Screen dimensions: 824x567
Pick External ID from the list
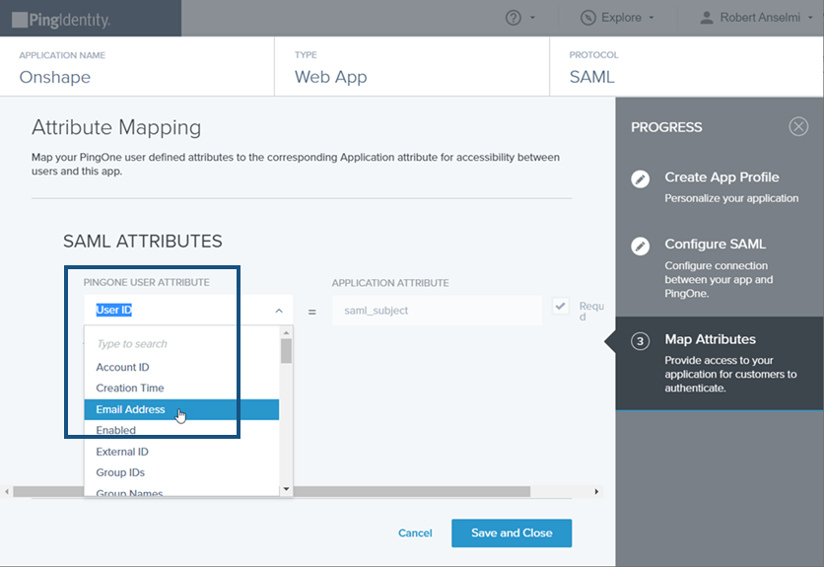pyautogui.click(x=121, y=452)
